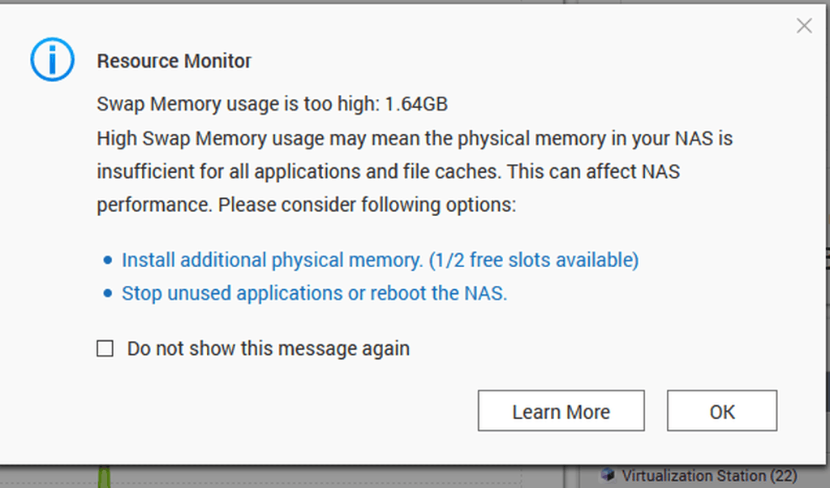The image size is (830, 488).
Task: Click the "(1/2 free slots available)" text
Action: (x=534, y=260)
